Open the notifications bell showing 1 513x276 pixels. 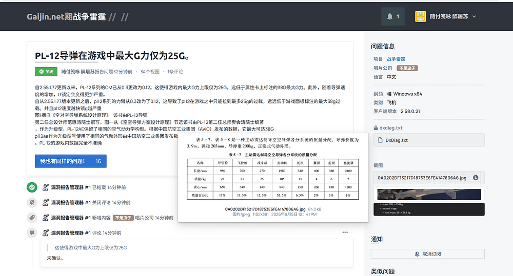coord(392,16)
